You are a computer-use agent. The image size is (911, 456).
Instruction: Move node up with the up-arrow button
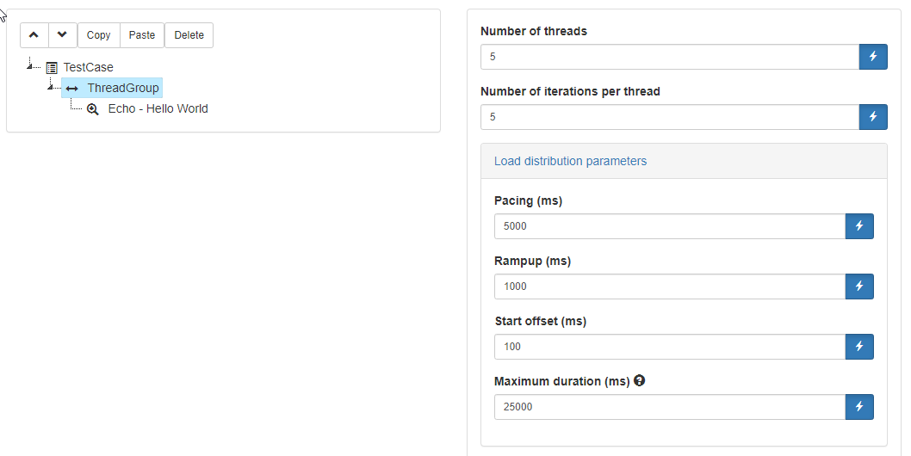point(34,35)
